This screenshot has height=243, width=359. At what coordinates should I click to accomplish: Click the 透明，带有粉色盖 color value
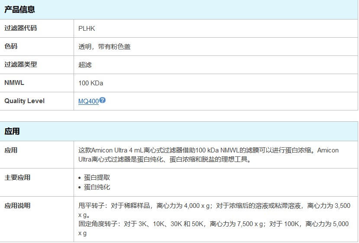[104, 47]
